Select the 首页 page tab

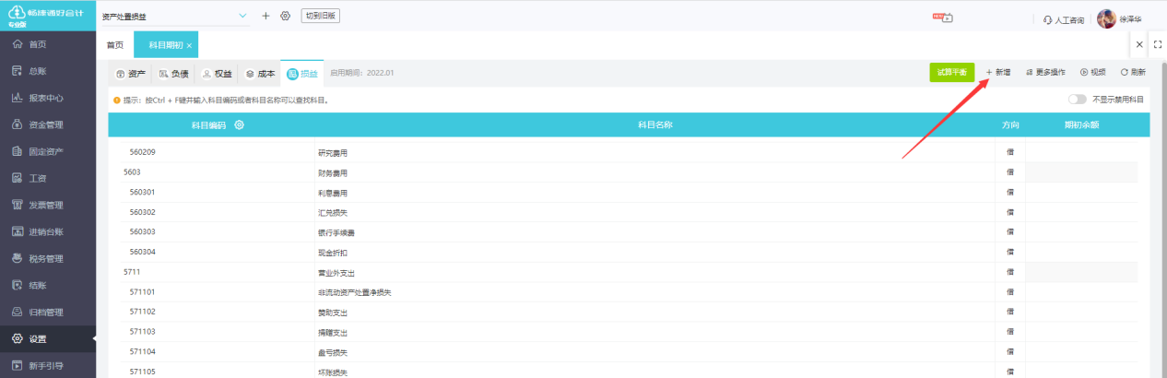[114, 45]
